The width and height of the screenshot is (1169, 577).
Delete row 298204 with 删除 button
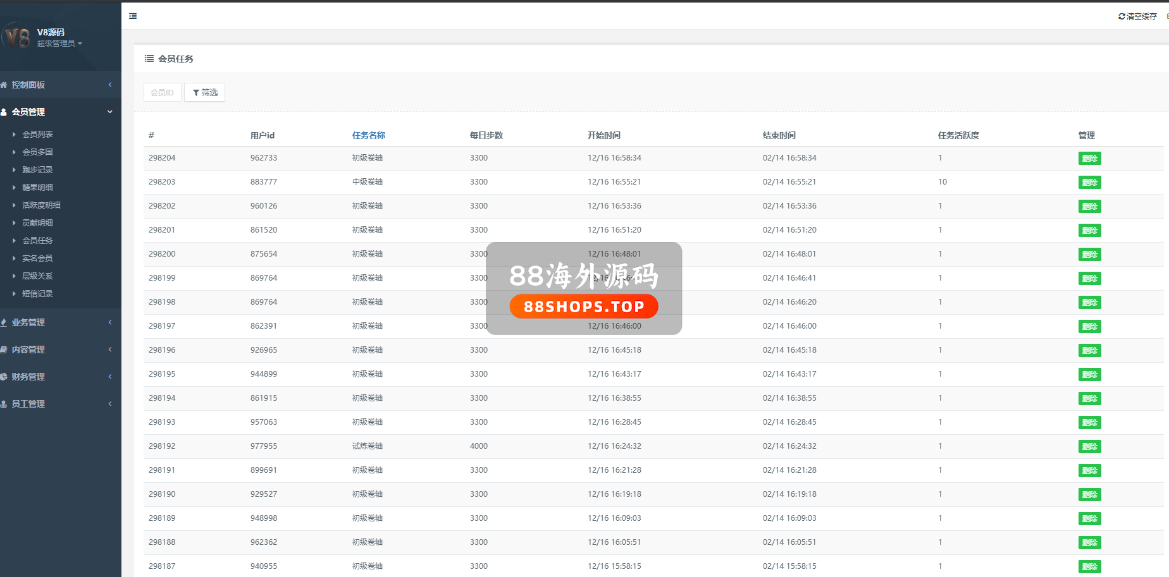click(x=1089, y=159)
